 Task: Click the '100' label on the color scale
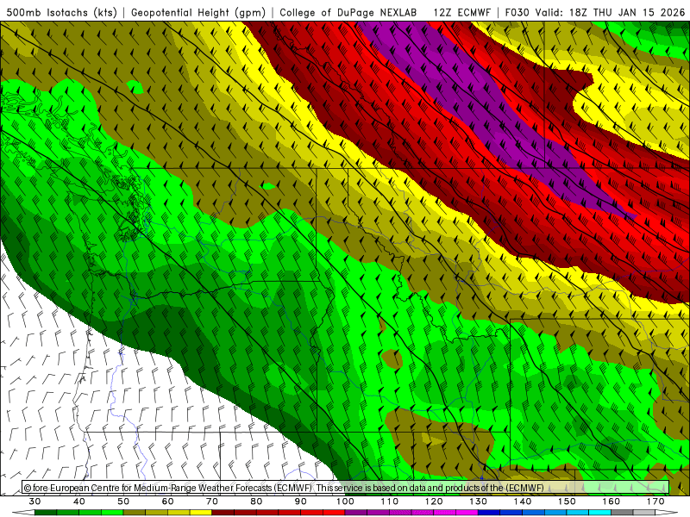345,501
